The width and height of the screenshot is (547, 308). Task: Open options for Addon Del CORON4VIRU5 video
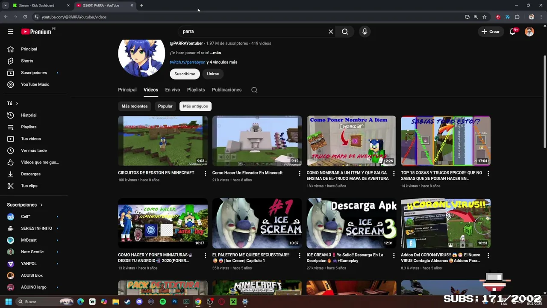488,255
